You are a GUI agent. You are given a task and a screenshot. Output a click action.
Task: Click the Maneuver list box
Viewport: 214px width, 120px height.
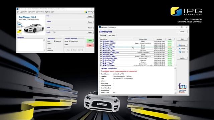click(x=30, y=45)
